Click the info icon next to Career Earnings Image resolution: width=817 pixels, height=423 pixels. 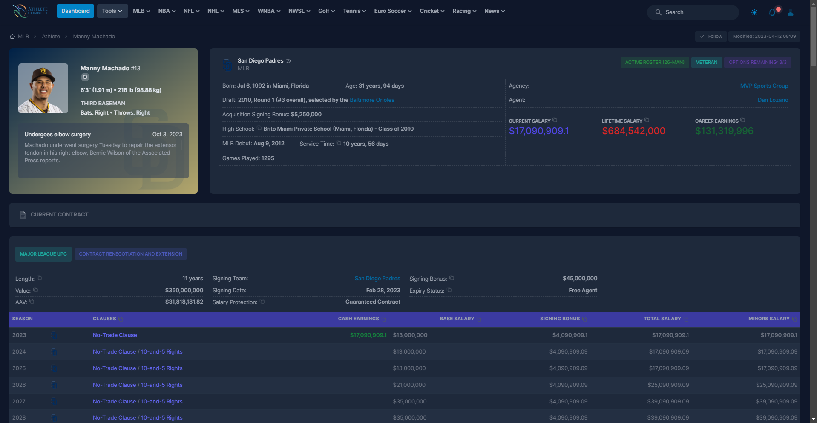[742, 120]
